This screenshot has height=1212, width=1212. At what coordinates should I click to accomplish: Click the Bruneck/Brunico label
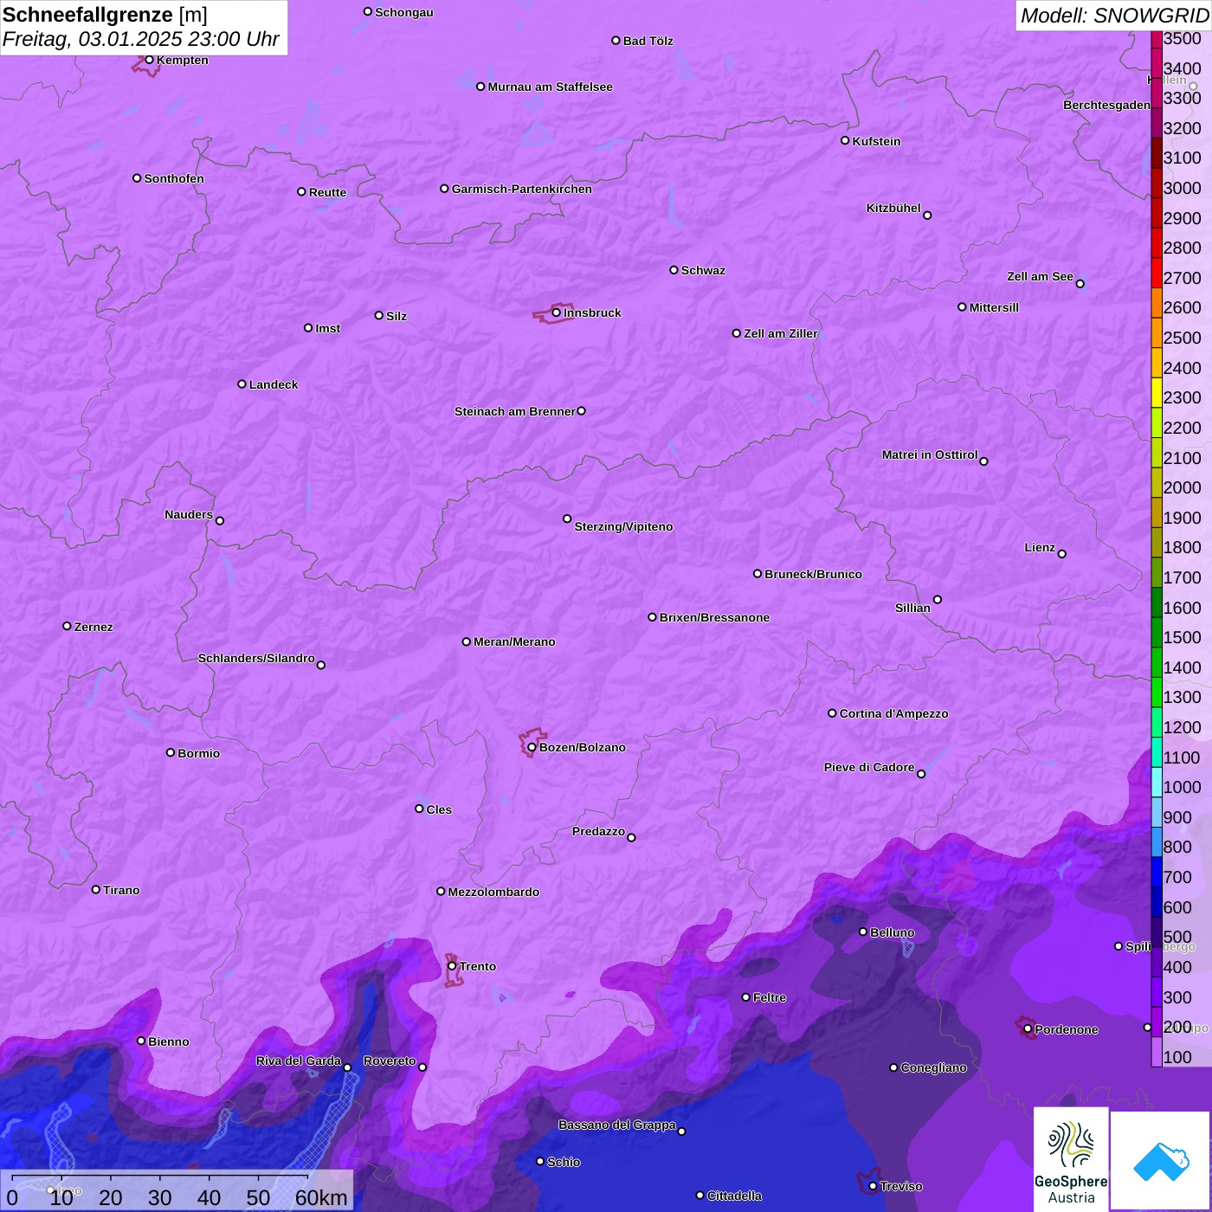[813, 574]
